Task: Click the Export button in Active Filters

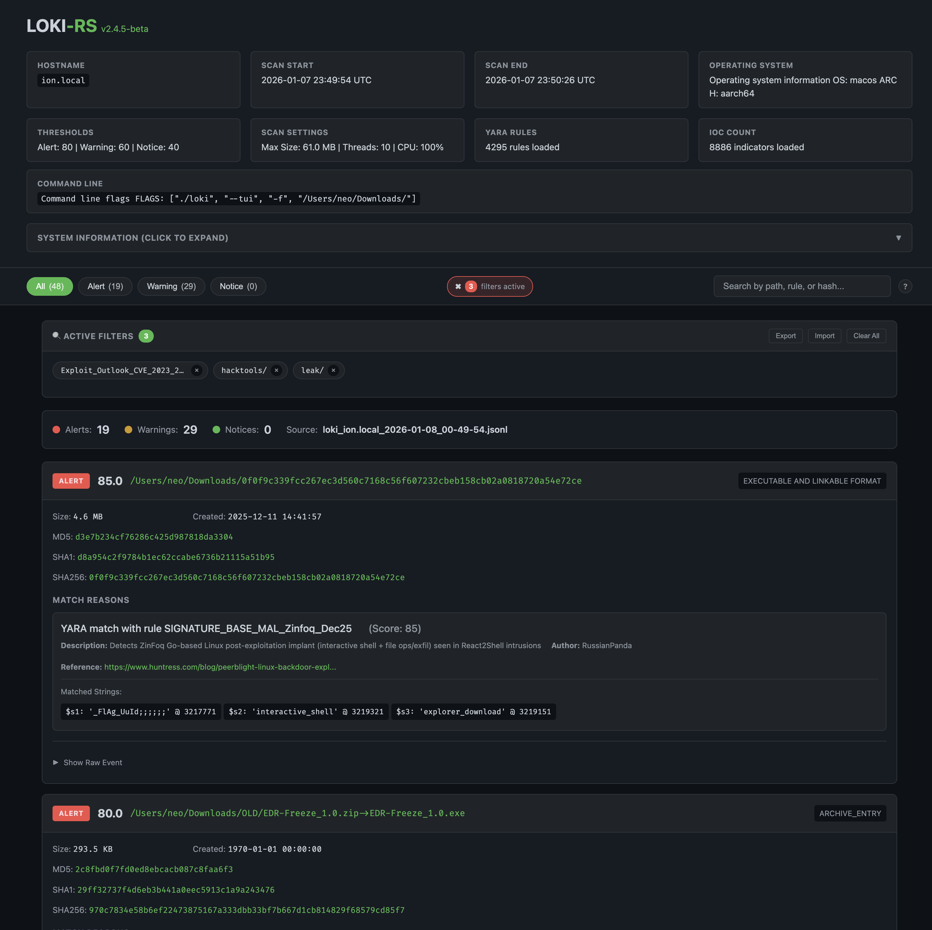Action: pos(785,336)
